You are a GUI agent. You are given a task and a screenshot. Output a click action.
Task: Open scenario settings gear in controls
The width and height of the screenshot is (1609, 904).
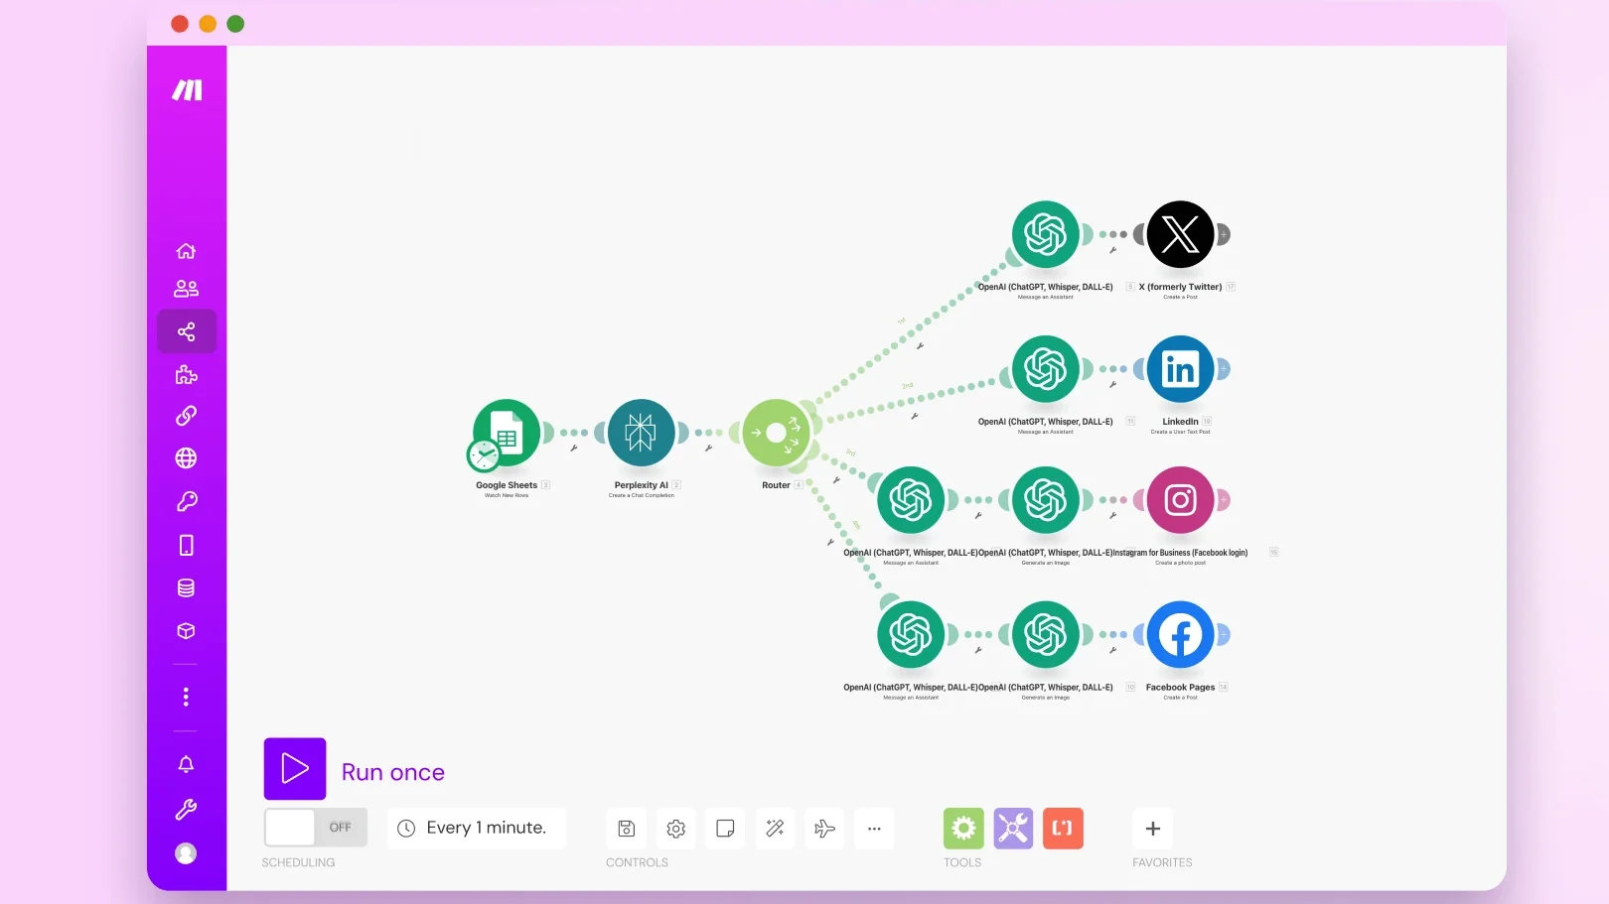[x=676, y=829]
